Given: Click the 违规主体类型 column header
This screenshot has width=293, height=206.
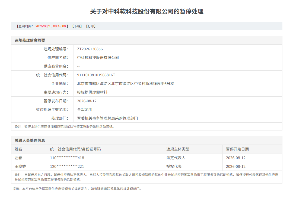Looking at the screenshot, I should 178,149.
